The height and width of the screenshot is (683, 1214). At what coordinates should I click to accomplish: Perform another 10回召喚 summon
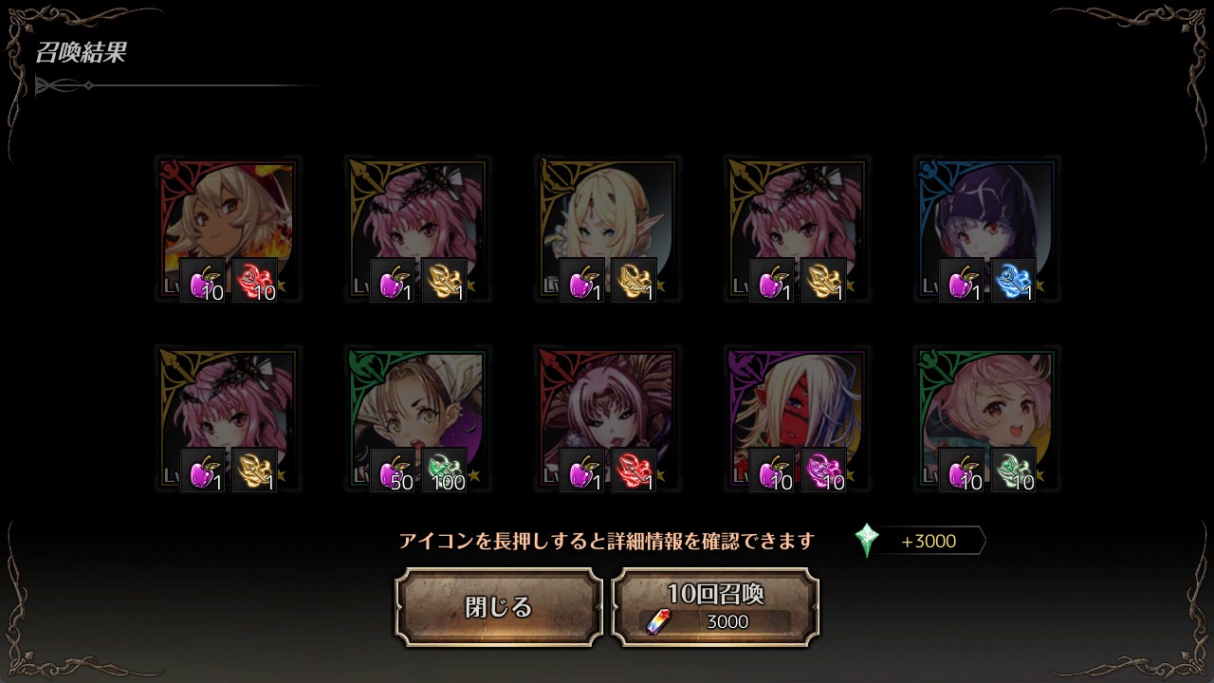pos(715,607)
